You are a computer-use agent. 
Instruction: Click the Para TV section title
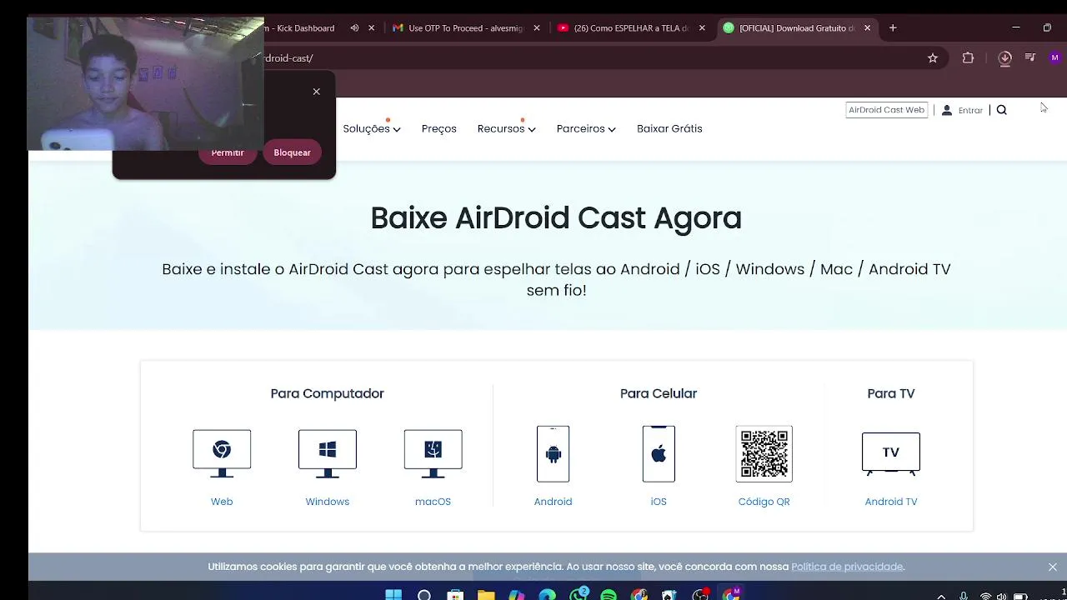pos(891,393)
